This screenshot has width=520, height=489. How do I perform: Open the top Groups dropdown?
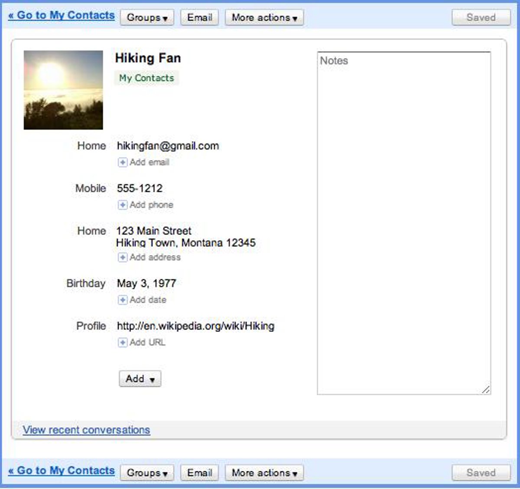pos(147,18)
